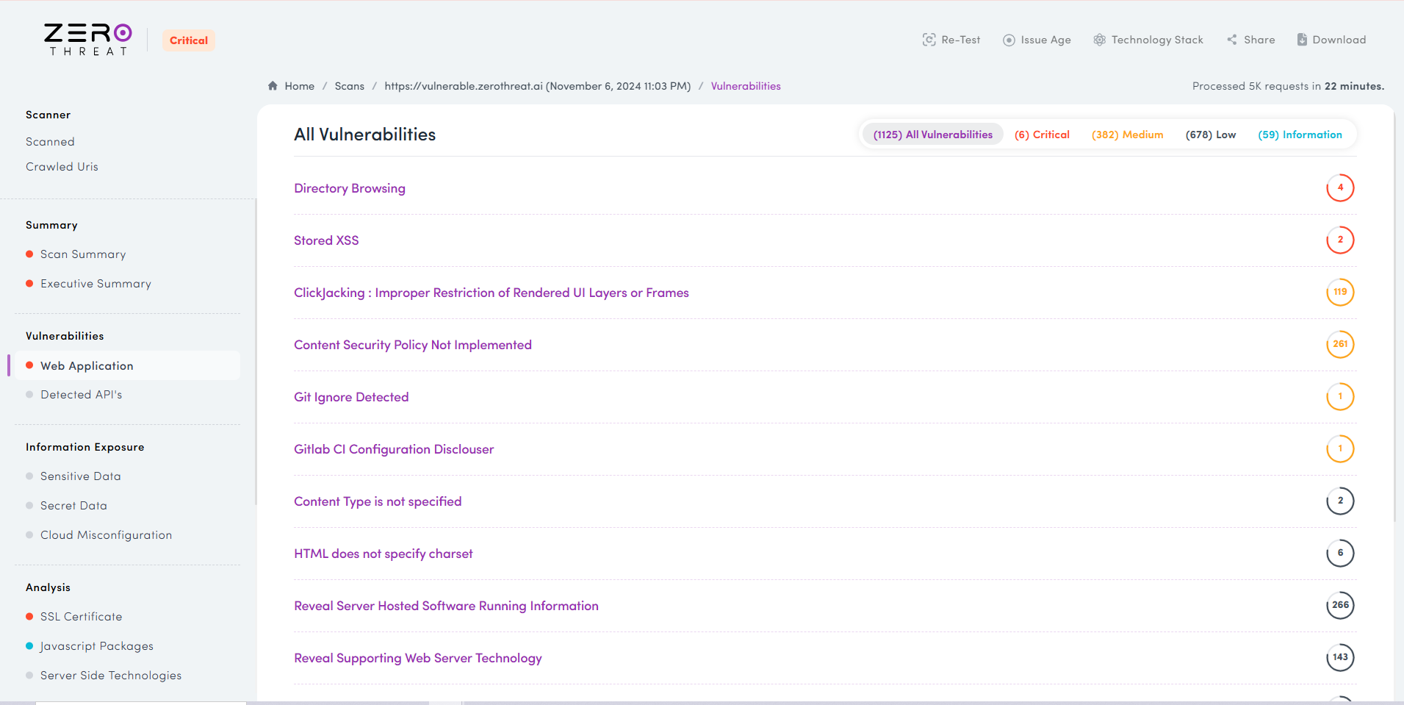This screenshot has height=705, width=1404.
Task: Filter by Information vulnerabilities tab
Action: [1300, 135]
